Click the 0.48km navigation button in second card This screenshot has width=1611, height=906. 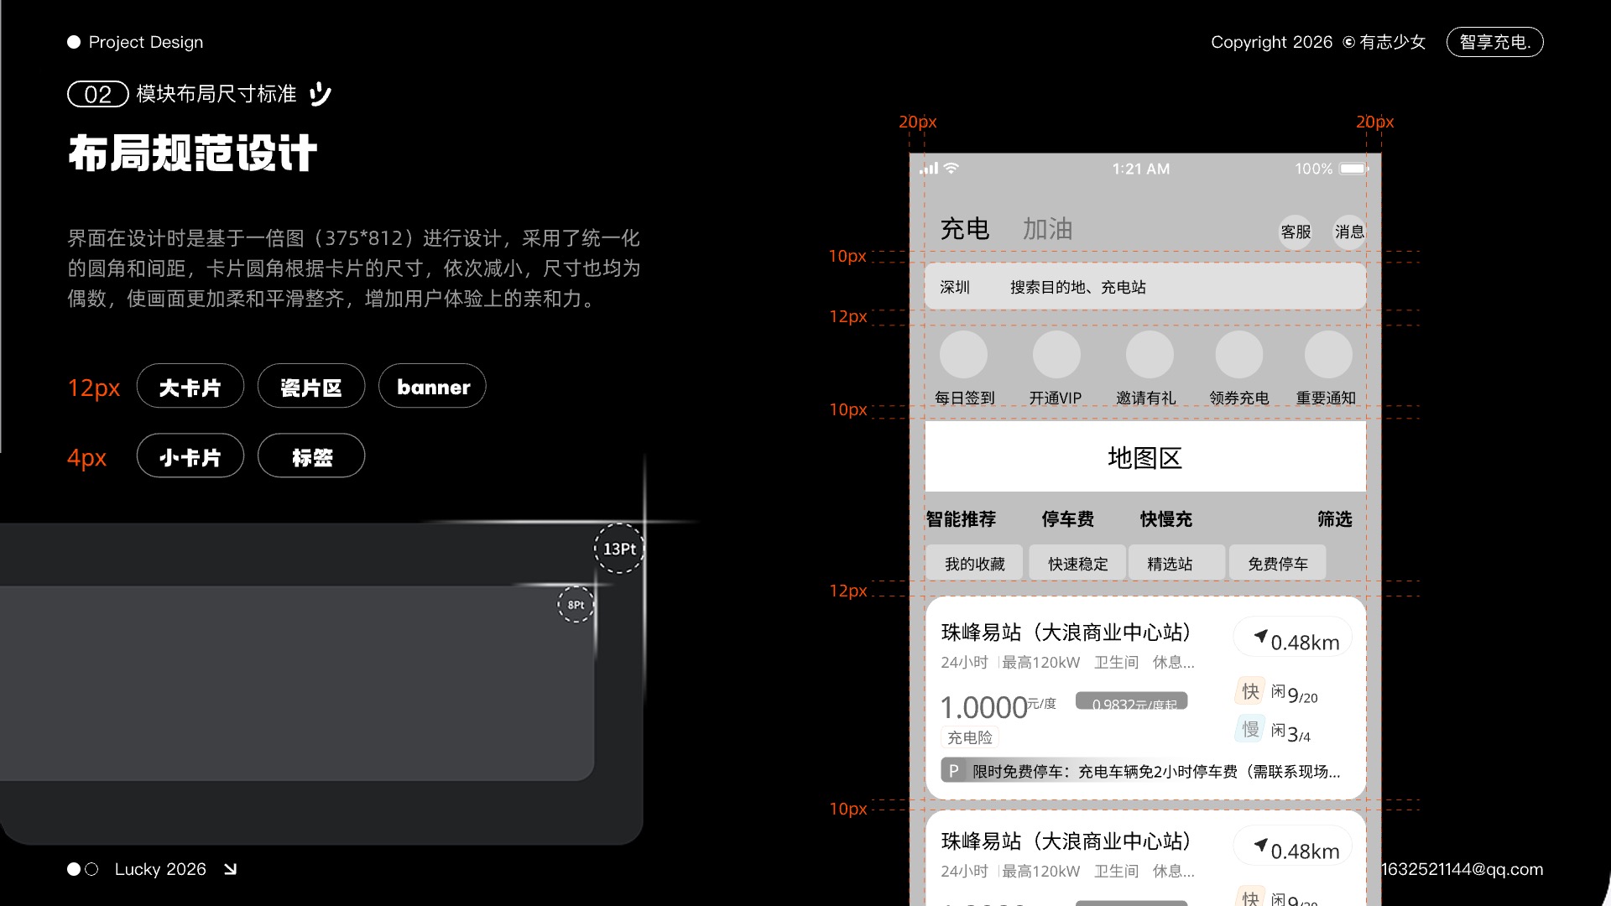tap(1292, 847)
